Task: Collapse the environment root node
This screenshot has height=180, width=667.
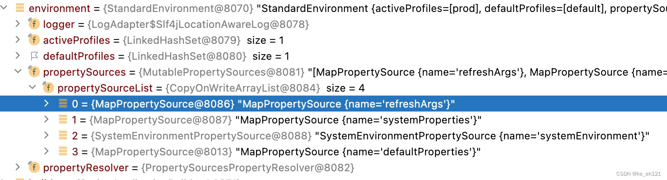Action: tap(4, 8)
